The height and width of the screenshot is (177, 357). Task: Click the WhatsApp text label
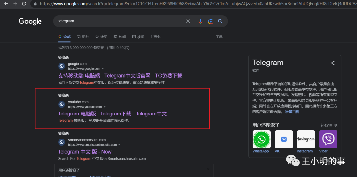261,151
